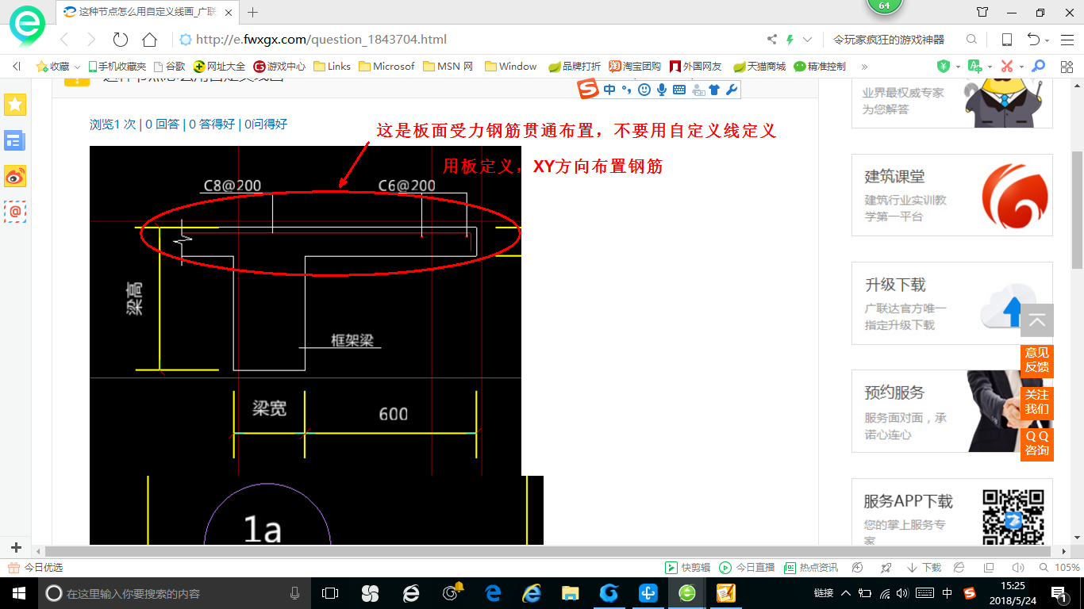Open the 关注我们 follow button

coord(1036,402)
